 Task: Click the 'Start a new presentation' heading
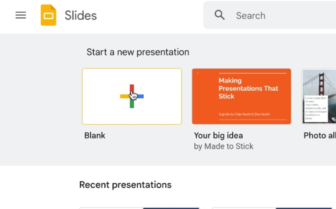point(138,52)
